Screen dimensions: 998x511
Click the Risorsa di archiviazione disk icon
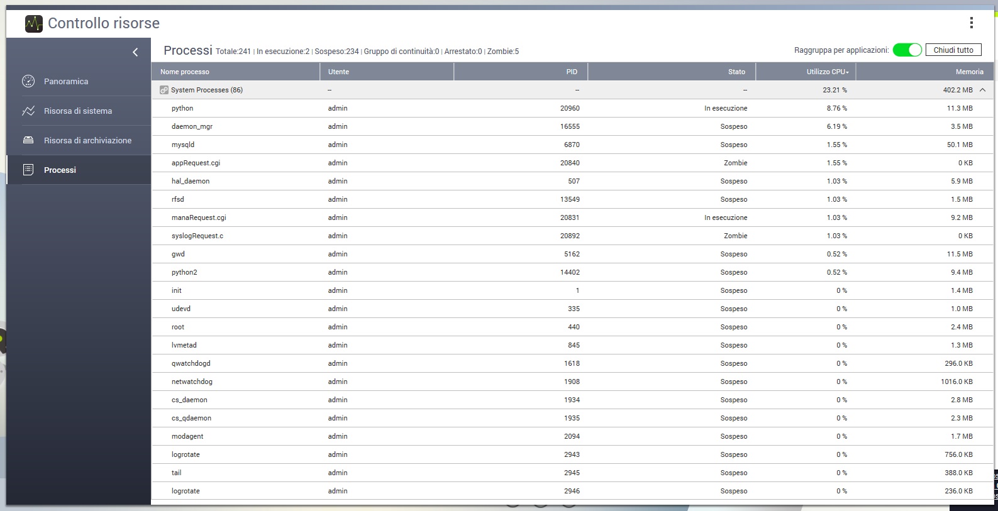pos(28,140)
